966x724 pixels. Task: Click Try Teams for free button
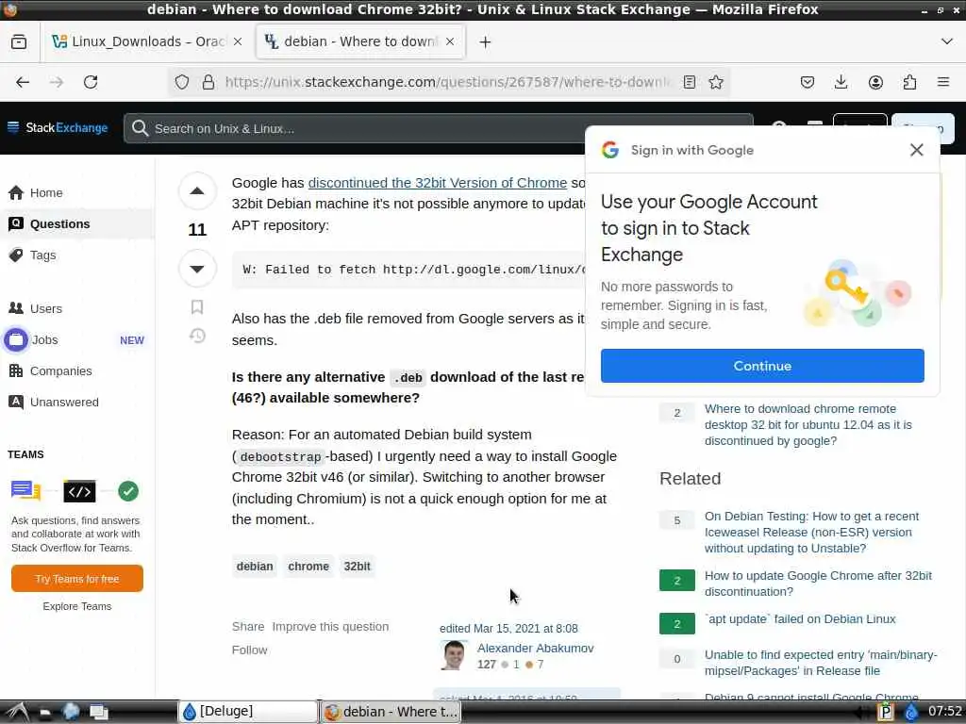77,579
